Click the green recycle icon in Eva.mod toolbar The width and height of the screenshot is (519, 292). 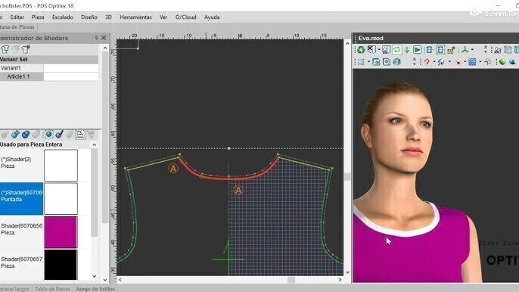tap(361, 50)
